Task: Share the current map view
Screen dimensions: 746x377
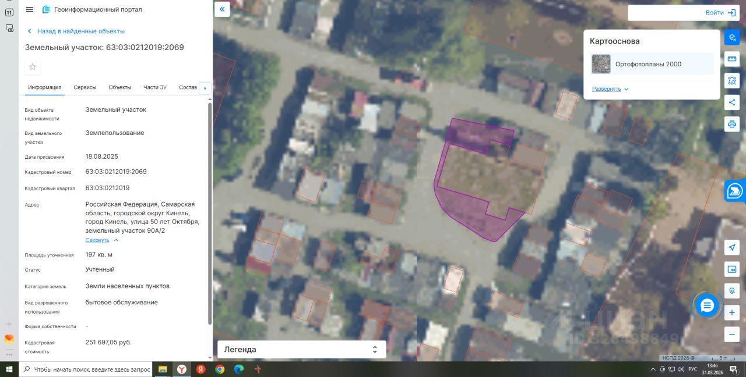Action: pyautogui.click(x=732, y=102)
